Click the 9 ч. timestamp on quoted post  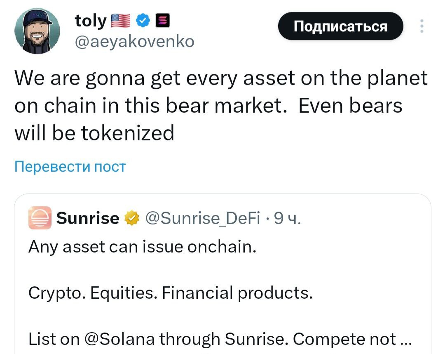point(288,218)
